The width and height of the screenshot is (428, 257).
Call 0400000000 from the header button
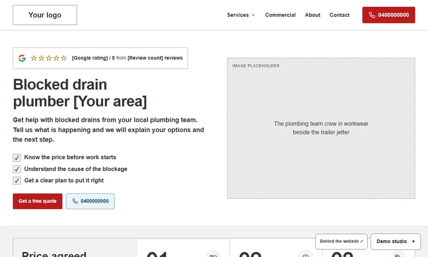(389, 15)
